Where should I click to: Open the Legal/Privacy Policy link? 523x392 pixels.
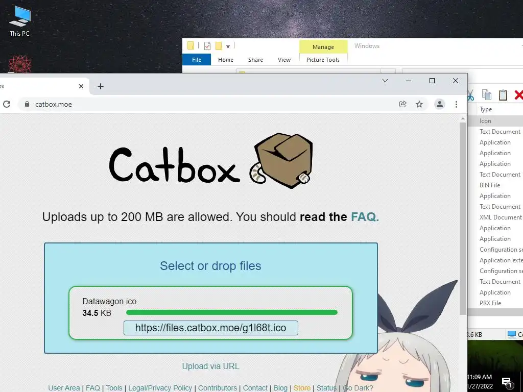(x=160, y=388)
